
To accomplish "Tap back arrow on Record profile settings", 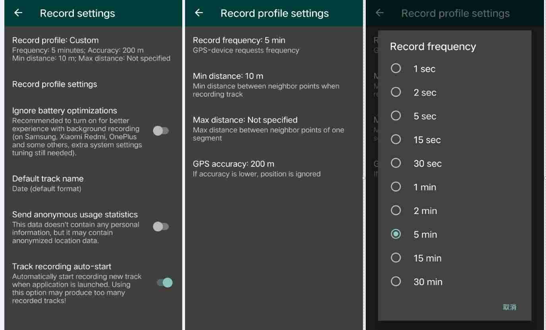I will coord(199,13).
